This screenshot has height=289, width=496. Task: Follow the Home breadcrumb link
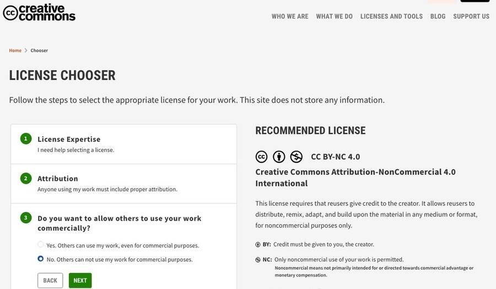[15, 51]
